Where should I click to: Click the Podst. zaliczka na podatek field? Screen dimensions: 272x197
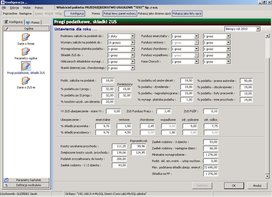coord(108,80)
